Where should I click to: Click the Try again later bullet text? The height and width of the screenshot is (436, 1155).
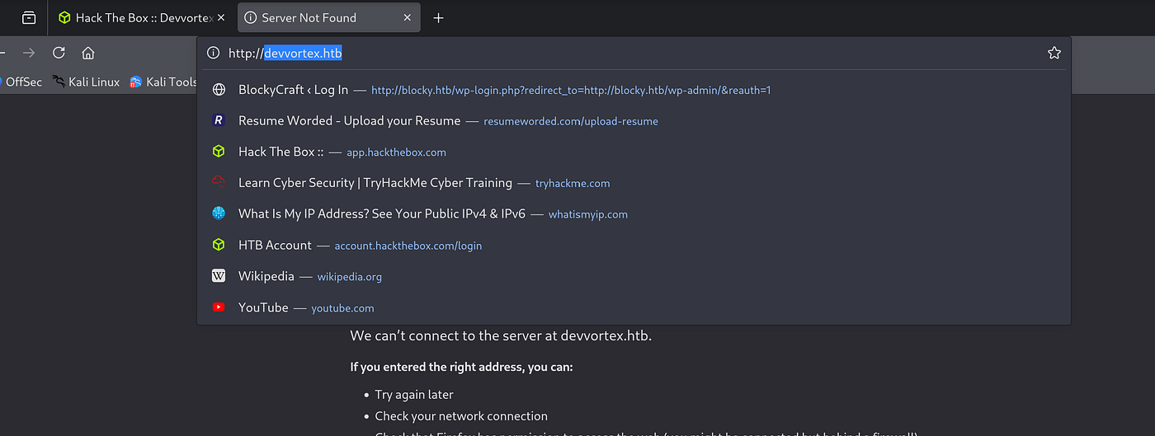[x=414, y=395]
